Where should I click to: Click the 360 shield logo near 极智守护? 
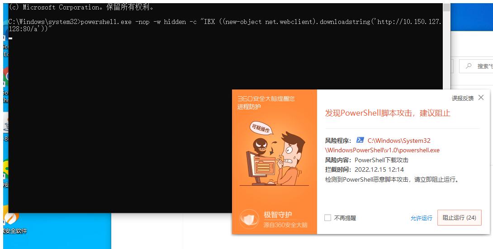[249, 219]
